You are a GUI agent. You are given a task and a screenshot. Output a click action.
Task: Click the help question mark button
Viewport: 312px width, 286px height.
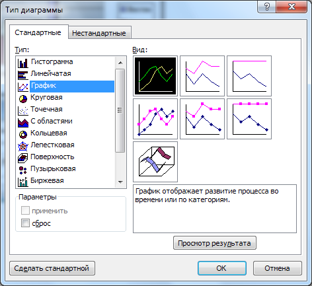tap(266, 7)
